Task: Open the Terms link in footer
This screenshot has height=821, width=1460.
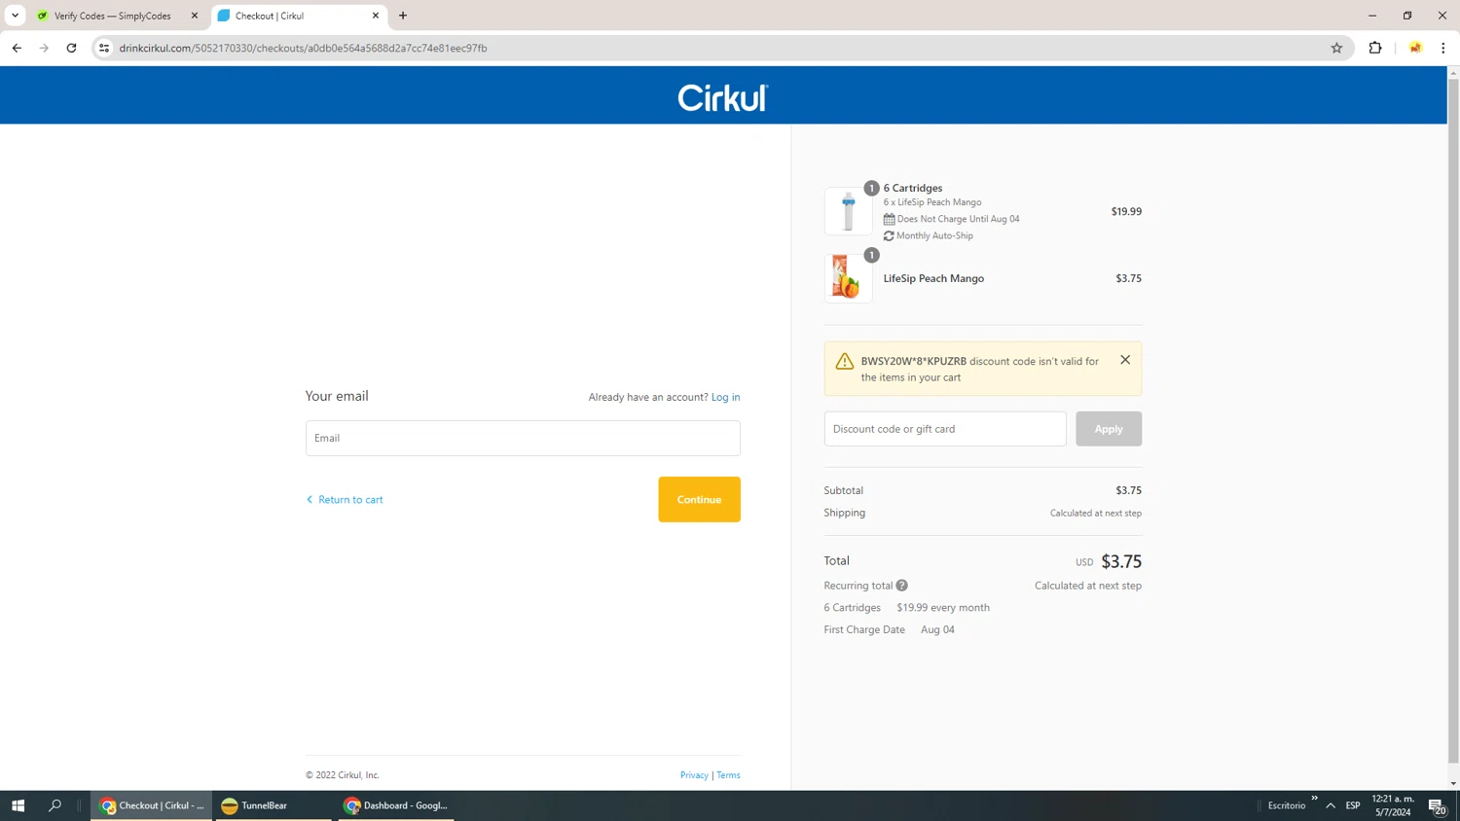Action: coord(728,775)
